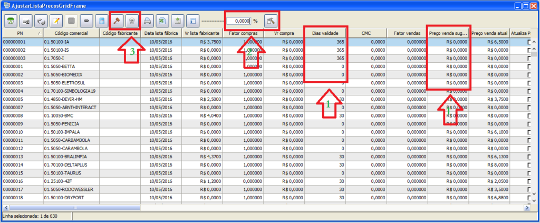
Task: Sort by Dias validade column header
Action: [325, 33]
